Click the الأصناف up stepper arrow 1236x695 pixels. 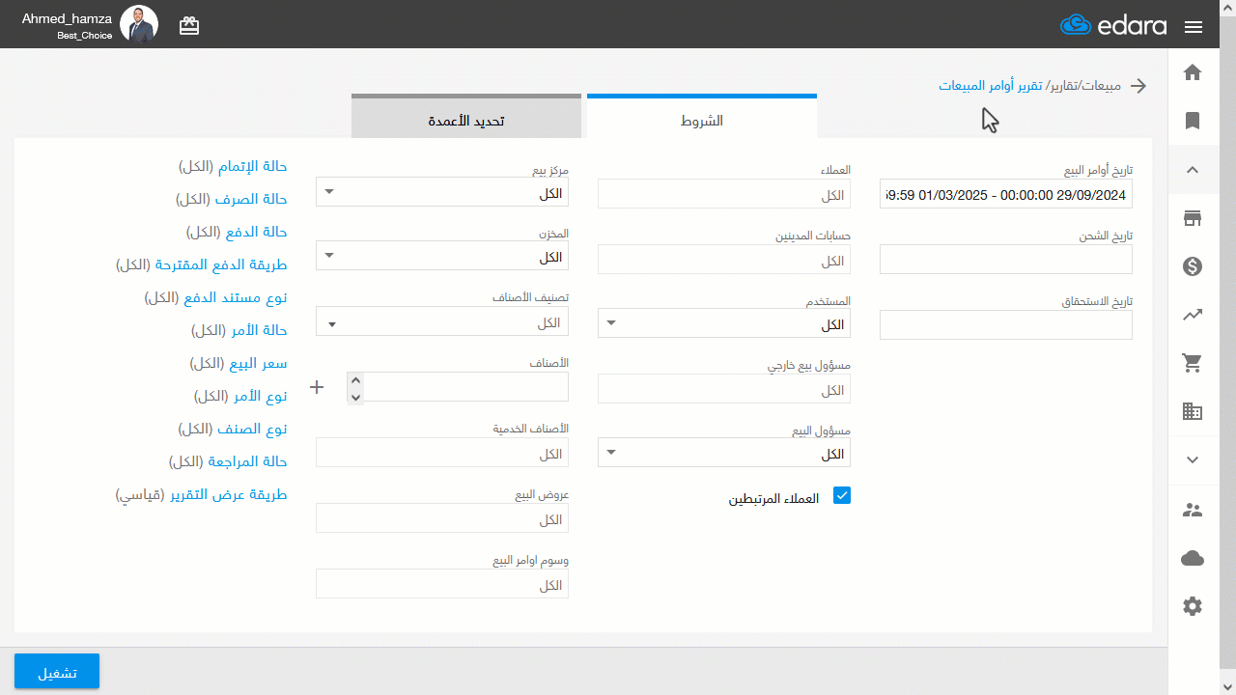(x=355, y=380)
